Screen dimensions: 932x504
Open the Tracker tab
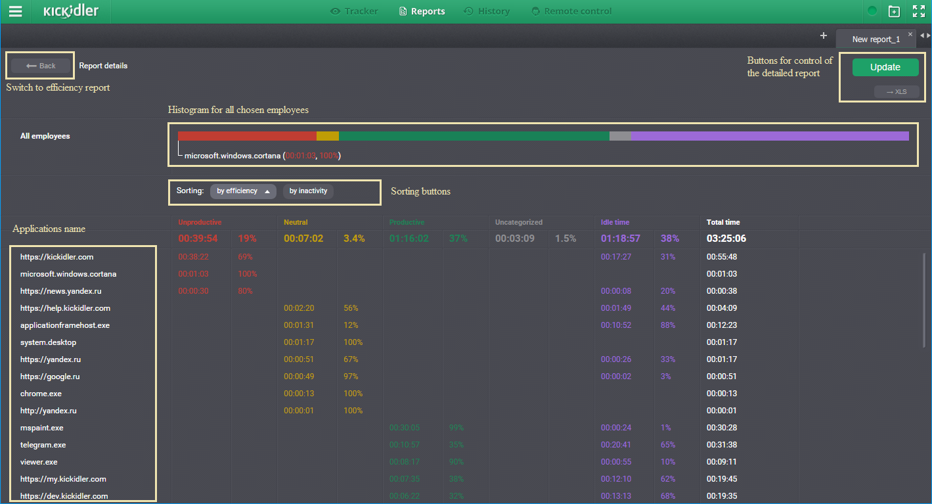tap(354, 11)
